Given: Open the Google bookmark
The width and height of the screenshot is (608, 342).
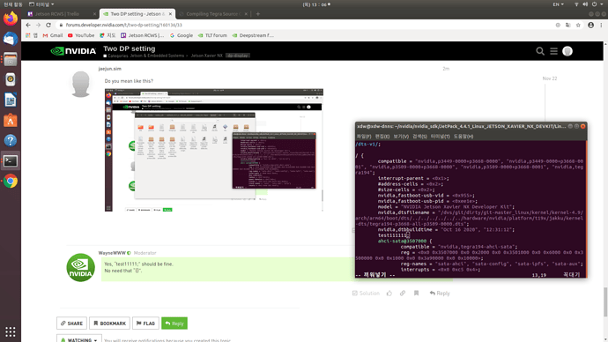Looking at the screenshot, I should click(182, 35).
